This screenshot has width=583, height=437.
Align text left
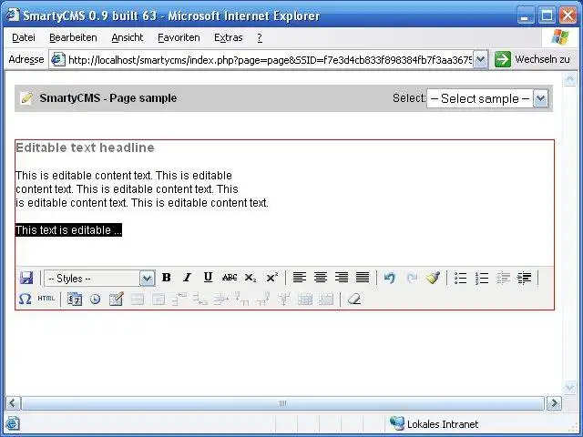(300, 277)
